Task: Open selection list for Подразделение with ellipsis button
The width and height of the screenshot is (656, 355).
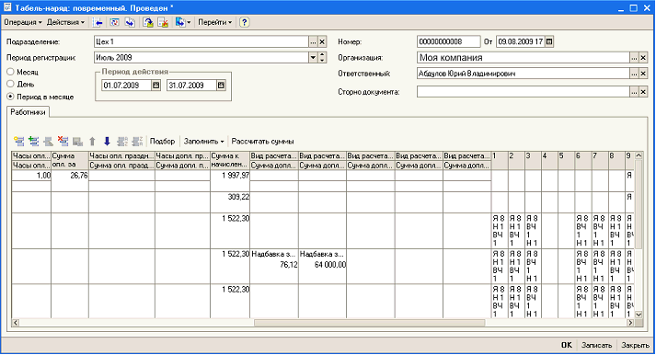Action: pos(314,41)
